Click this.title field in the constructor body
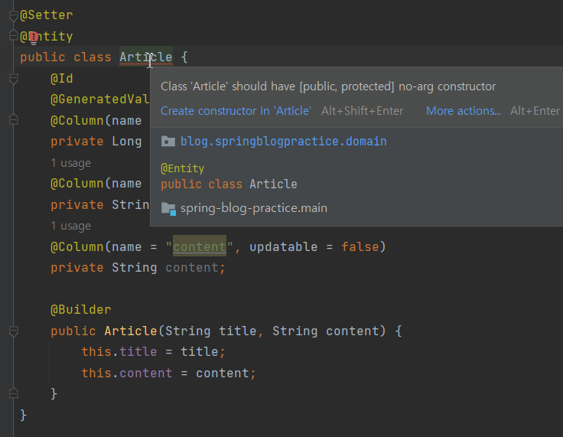Image resolution: width=563 pixels, height=437 pixels. tap(119, 352)
